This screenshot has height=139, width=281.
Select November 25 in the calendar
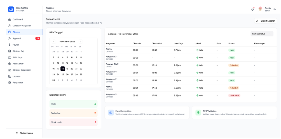[x=63, y=75]
